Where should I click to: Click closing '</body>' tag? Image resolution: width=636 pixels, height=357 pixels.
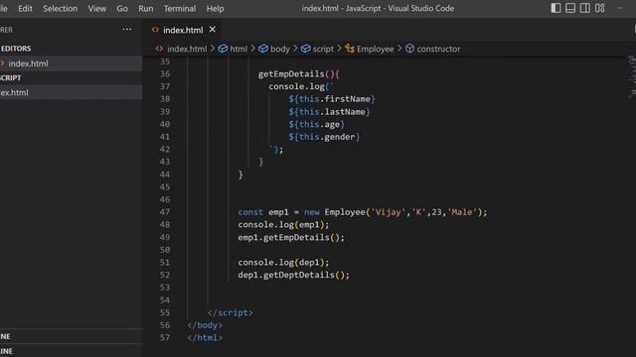click(205, 325)
